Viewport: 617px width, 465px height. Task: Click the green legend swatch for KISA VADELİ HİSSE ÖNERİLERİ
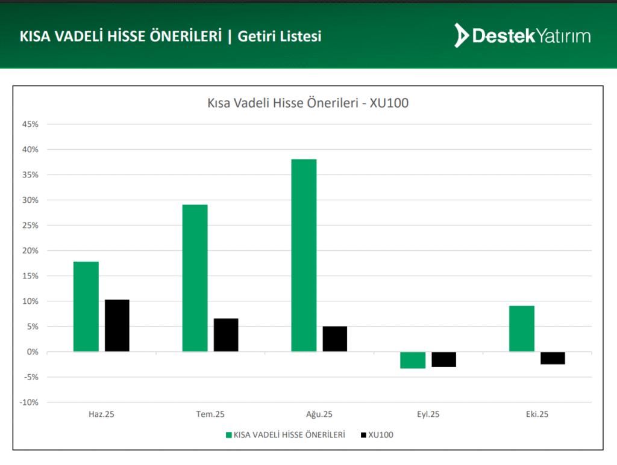228,434
